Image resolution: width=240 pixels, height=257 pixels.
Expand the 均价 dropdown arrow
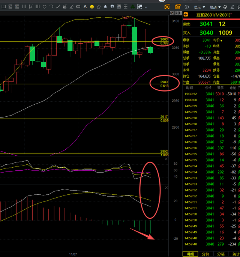[221, 41]
